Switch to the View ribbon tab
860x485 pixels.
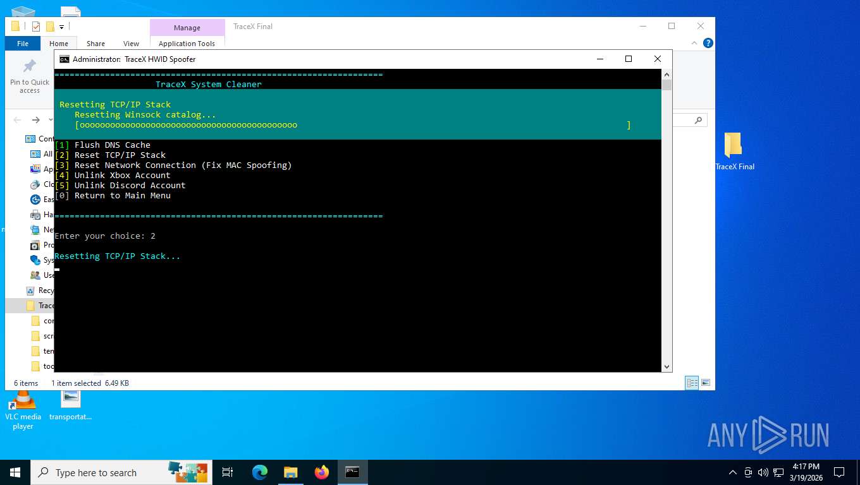(x=131, y=44)
